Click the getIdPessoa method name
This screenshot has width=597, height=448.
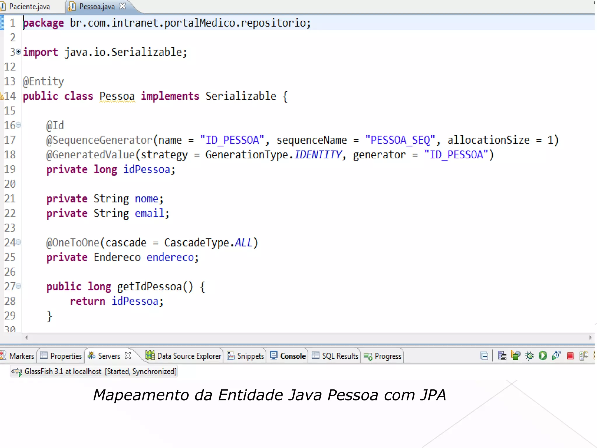[150, 286]
